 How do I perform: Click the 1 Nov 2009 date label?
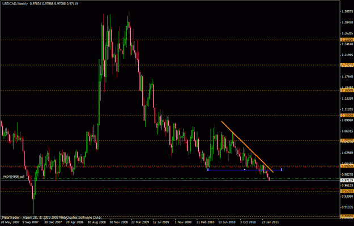[183, 222]
